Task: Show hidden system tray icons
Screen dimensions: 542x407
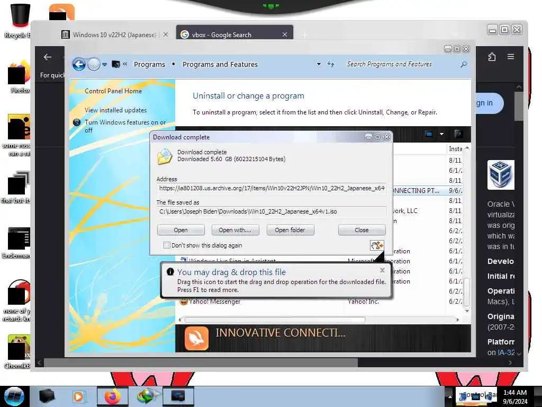Action: [450, 396]
